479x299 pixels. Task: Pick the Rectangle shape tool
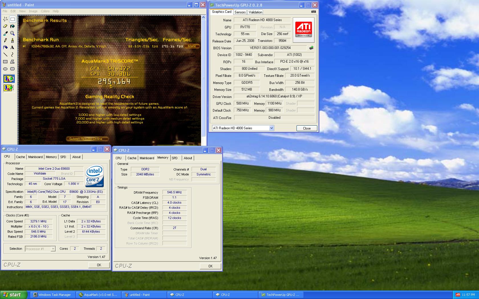[x=5, y=62]
